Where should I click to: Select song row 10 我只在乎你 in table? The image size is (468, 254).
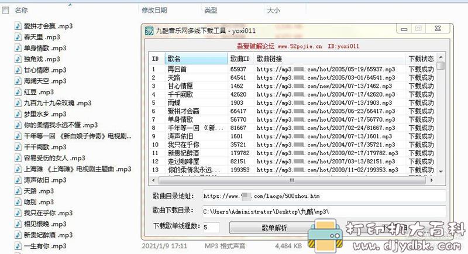click(293, 145)
